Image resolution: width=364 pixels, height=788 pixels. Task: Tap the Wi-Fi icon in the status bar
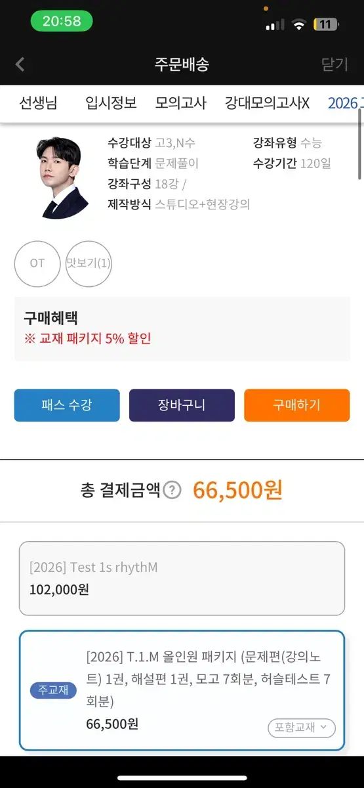[299, 24]
